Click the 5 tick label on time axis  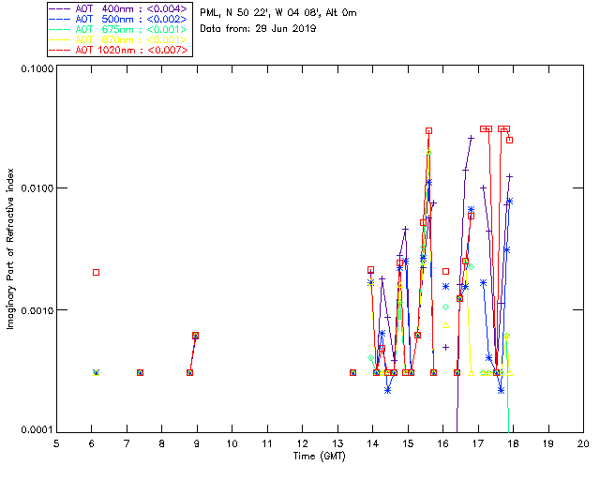pos(56,443)
